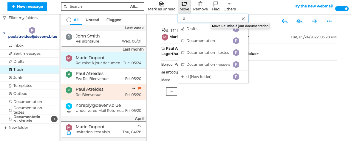This screenshot has height=141, width=351.
Task: Click the search magnifier icon
Action: tap(65, 7)
